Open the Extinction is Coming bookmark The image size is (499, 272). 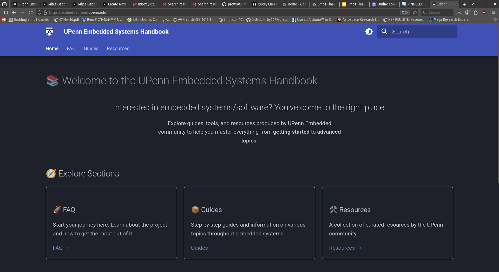coord(148,19)
